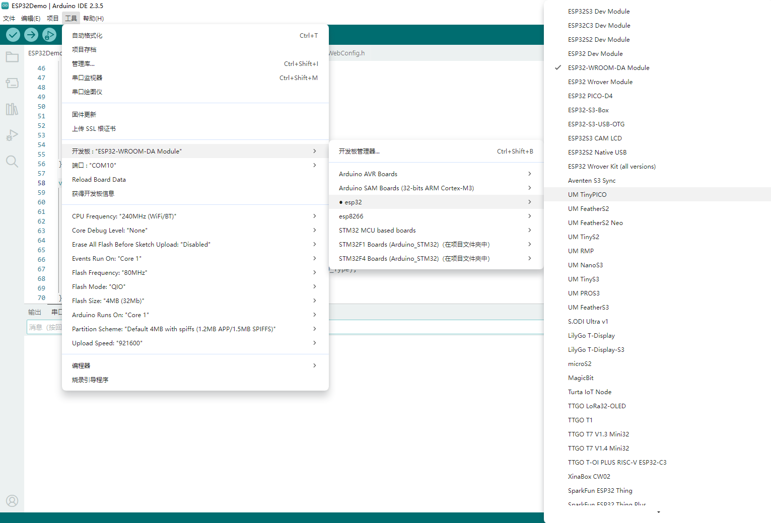Viewport: 771px width, 523px height.
Task: Start debugging with the debug toolbar icon
Action: point(49,35)
